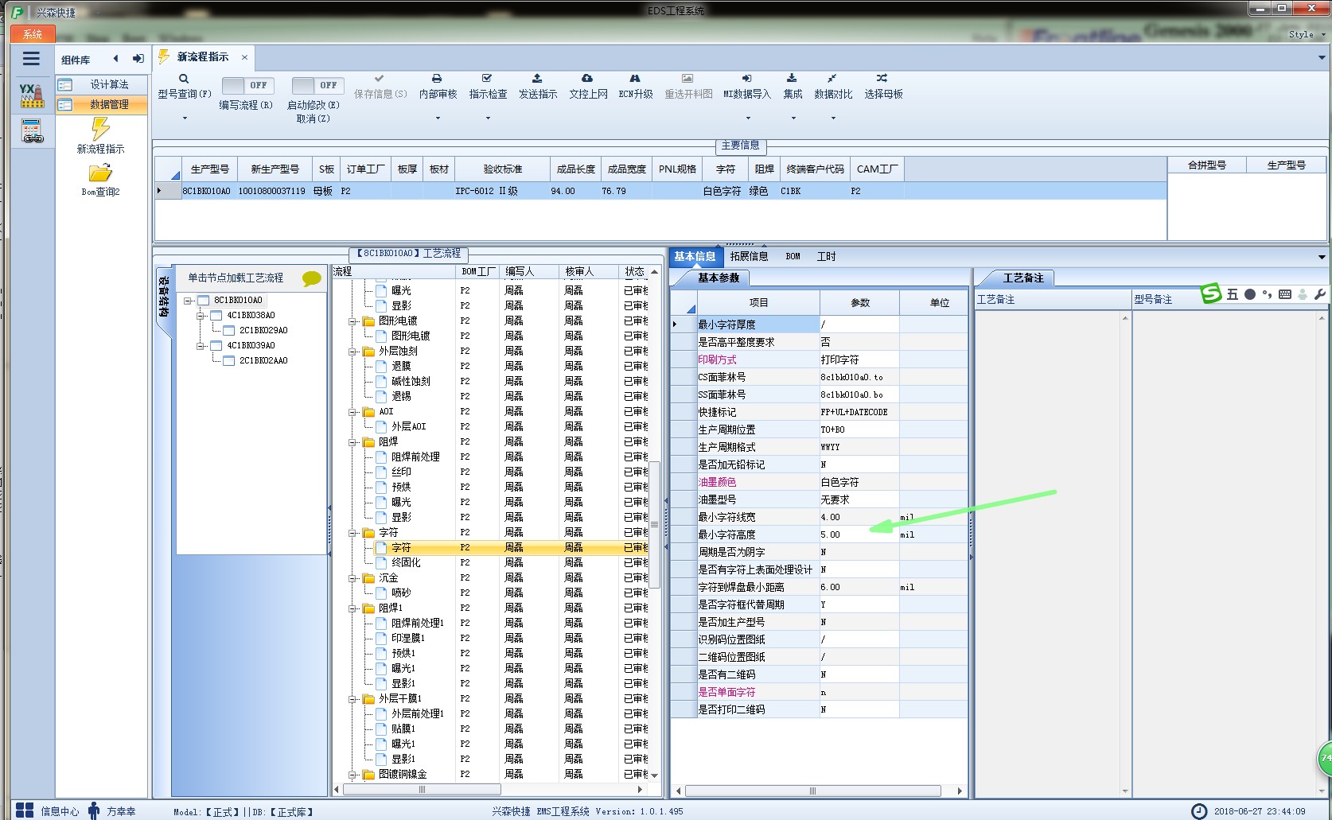Select the 2C1BK029A0 tree node
The image size is (1332, 820).
pyautogui.click(x=263, y=330)
